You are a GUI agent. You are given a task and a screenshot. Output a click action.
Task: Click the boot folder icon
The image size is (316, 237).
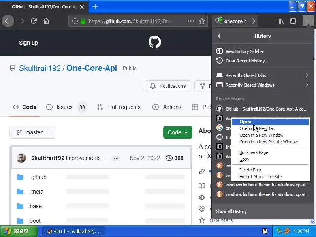click(20, 221)
